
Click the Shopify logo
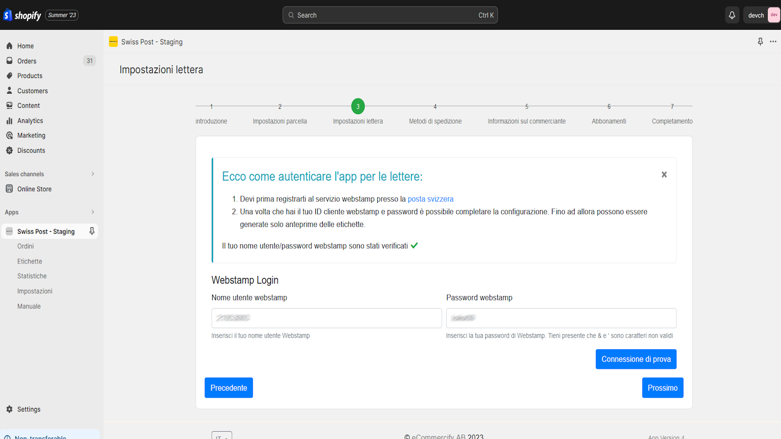pyautogui.click(x=22, y=15)
